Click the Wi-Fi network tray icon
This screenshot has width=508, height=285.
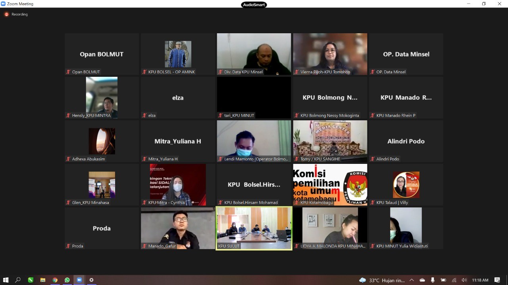click(454, 280)
